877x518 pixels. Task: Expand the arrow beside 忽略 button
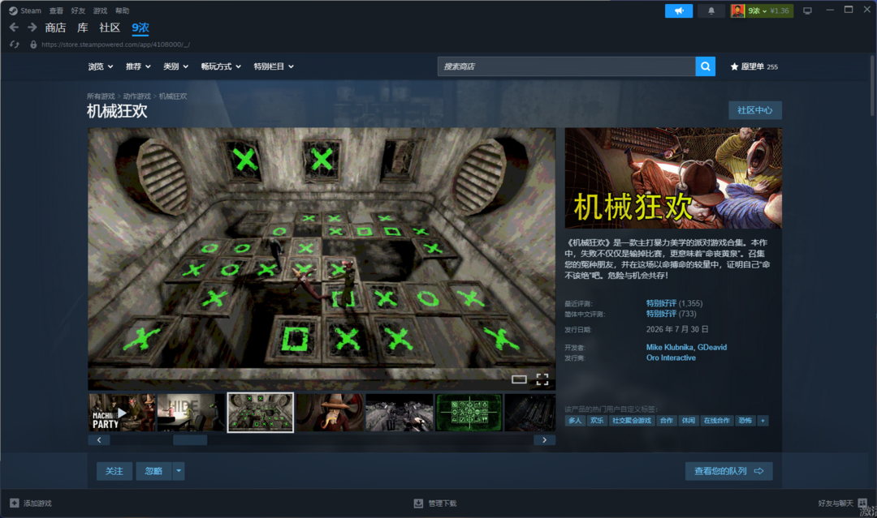(x=179, y=471)
